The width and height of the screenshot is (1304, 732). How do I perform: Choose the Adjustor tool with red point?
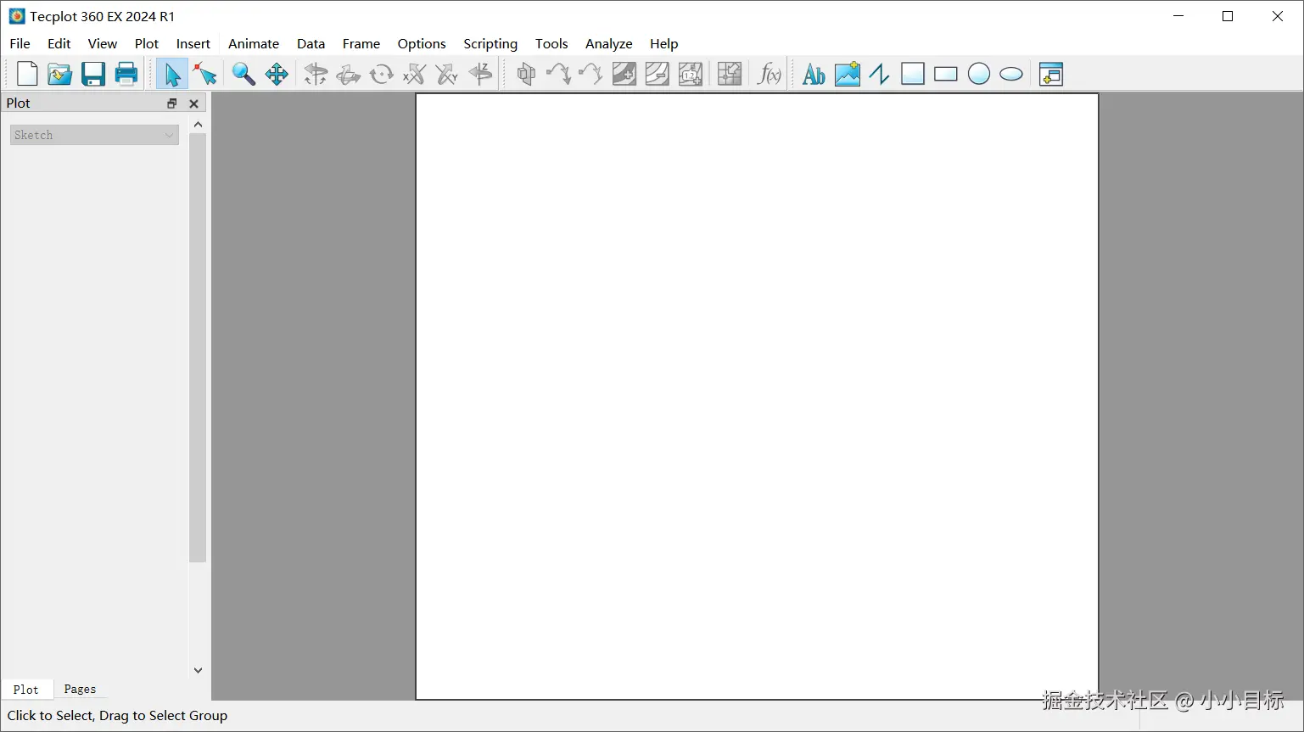click(x=205, y=75)
